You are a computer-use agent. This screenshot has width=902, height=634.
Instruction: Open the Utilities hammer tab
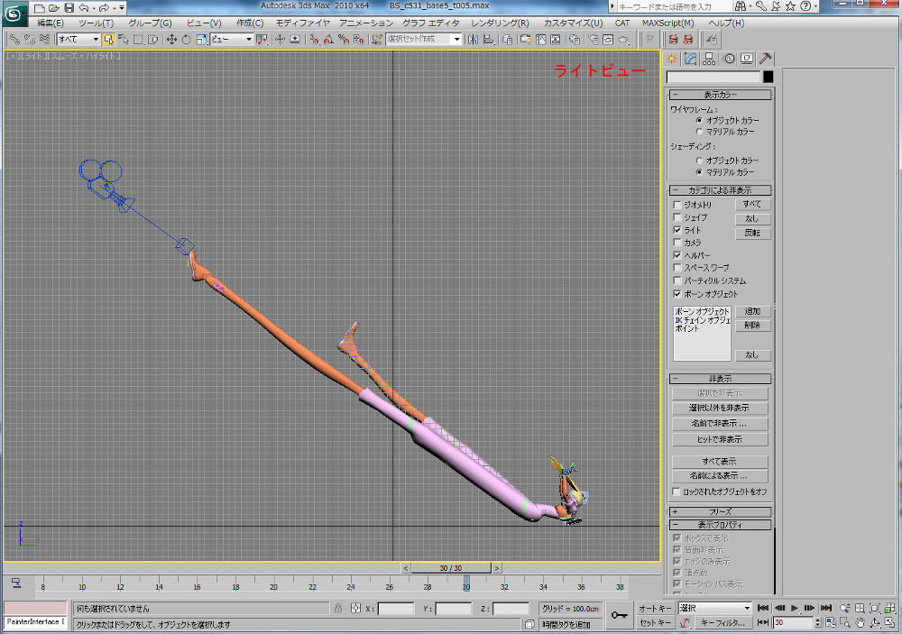pyautogui.click(x=766, y=59)
